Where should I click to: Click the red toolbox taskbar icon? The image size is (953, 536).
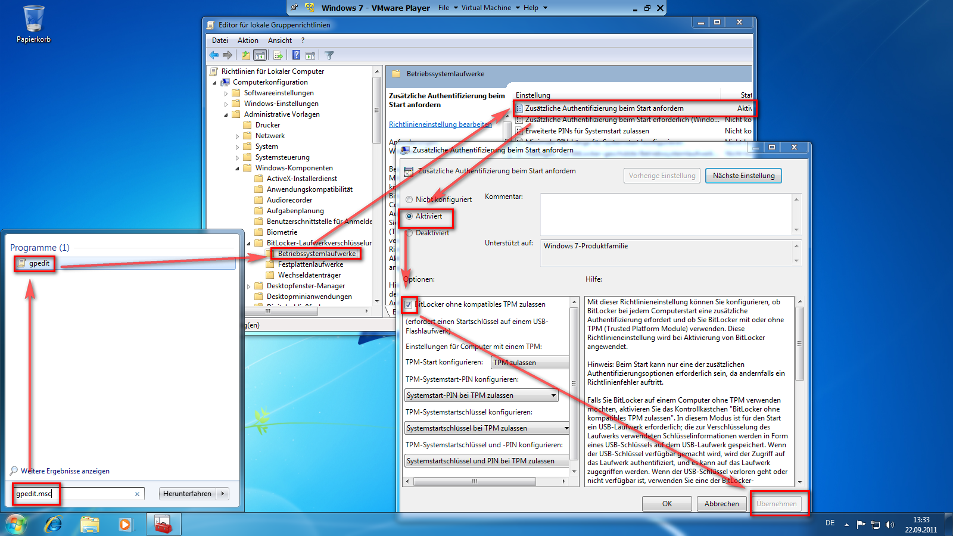click(x=163, y=524)
